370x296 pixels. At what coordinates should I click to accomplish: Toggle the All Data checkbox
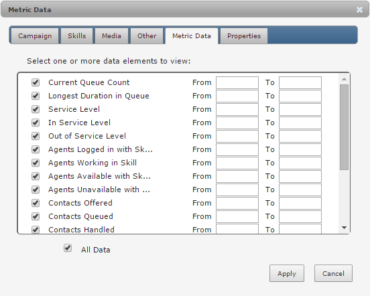tap(68, 248)
